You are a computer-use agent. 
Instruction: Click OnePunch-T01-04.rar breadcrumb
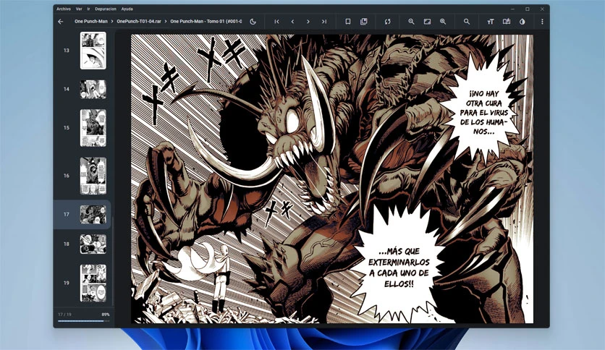click(139, 22)
